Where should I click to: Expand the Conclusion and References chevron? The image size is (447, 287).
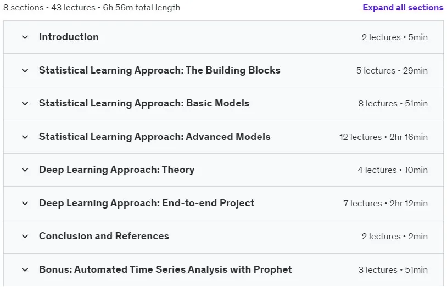(25, 237)
